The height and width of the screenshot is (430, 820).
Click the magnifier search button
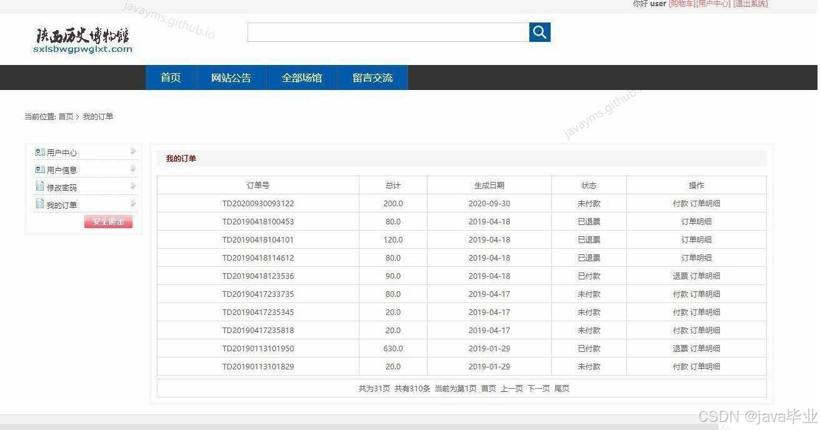tap(539, 32)
